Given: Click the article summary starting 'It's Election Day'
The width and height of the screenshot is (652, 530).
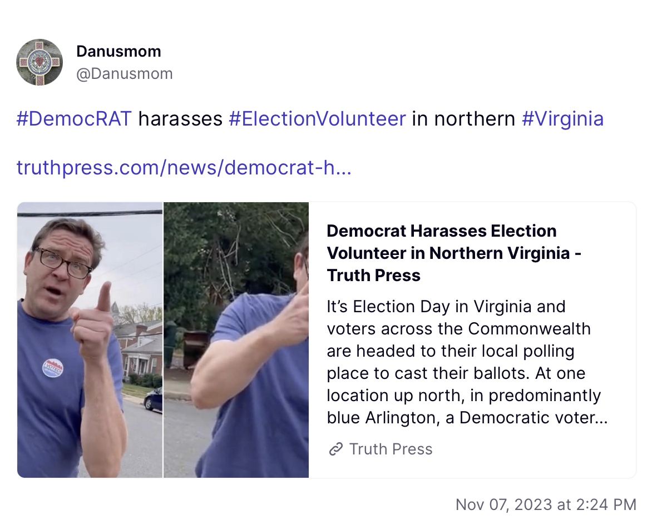Looking at the screenshot, I should point(467,362).
